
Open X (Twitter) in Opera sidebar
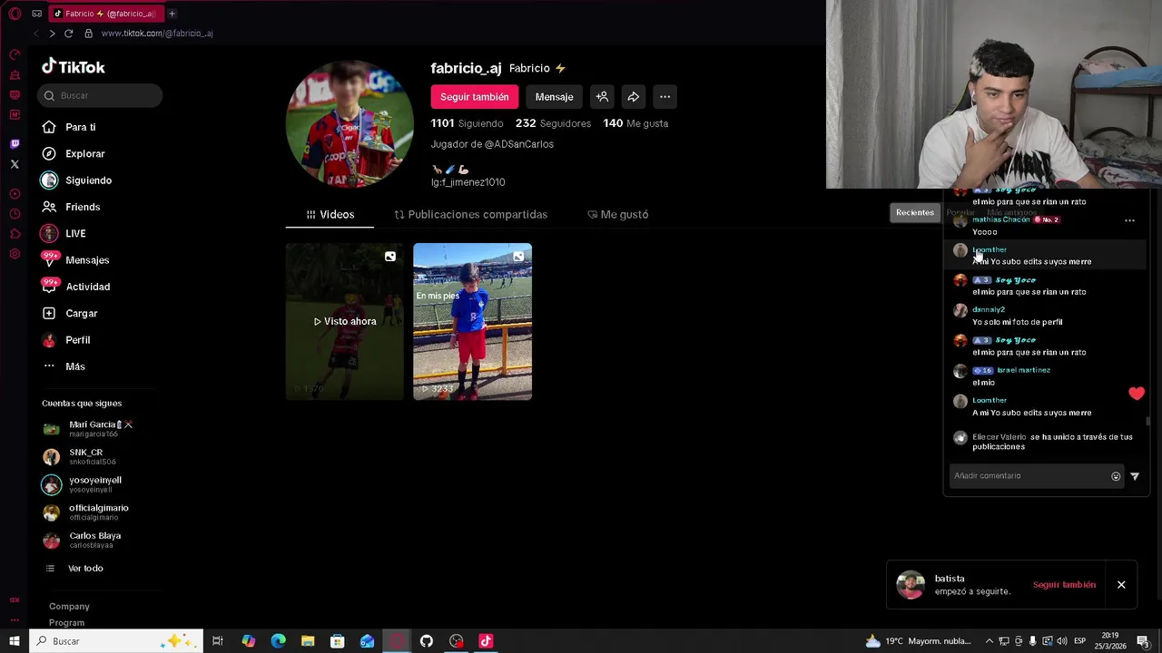point(15,164)
